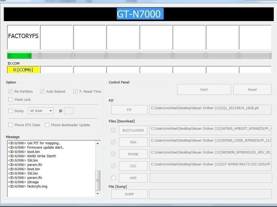277x207 pixels.
Task: Click the green FACTORYFS progress bar
Action: coord(23,55)
